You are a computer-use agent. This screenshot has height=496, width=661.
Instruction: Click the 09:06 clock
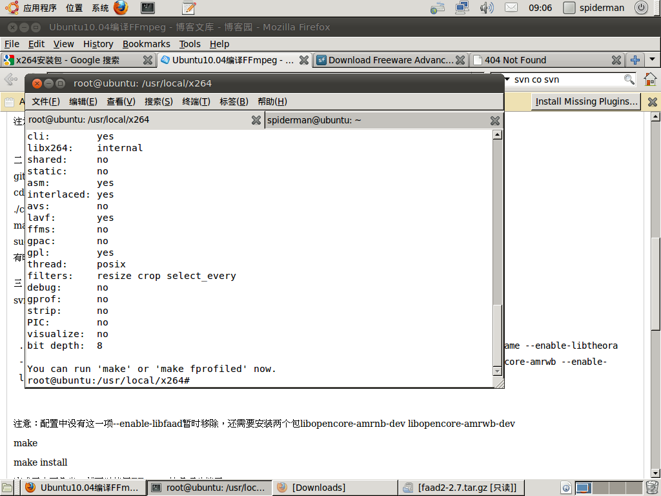[540, 8]
